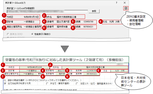Toggle the 住宅性能表示制度を利用 checkbox
The height and width of the screenshot is (94, 153).
coord(5,84)
